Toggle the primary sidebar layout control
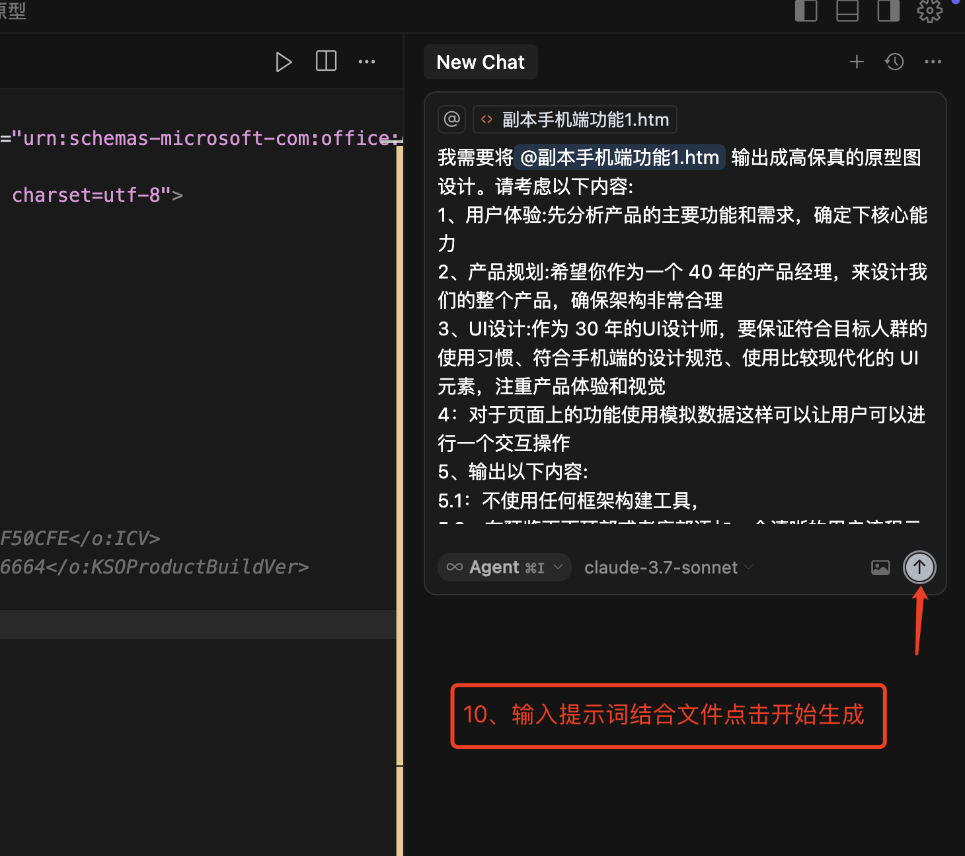Image resolution: width=965 pixels, height=856 pixels. (806, 11)
